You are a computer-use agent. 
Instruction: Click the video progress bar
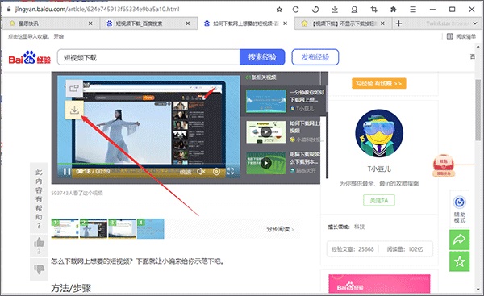(148, 163)
